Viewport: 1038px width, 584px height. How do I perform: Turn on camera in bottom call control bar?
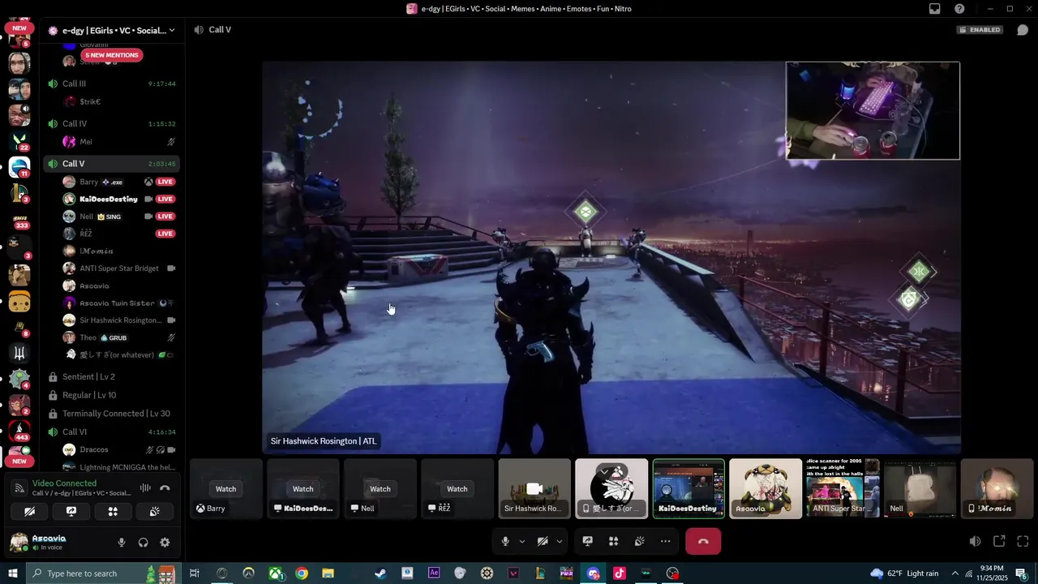543,541
